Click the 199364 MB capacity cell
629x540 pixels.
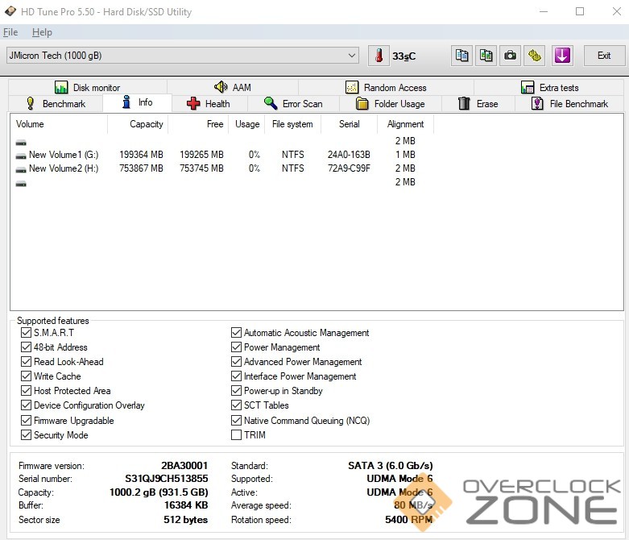point(141,155)
